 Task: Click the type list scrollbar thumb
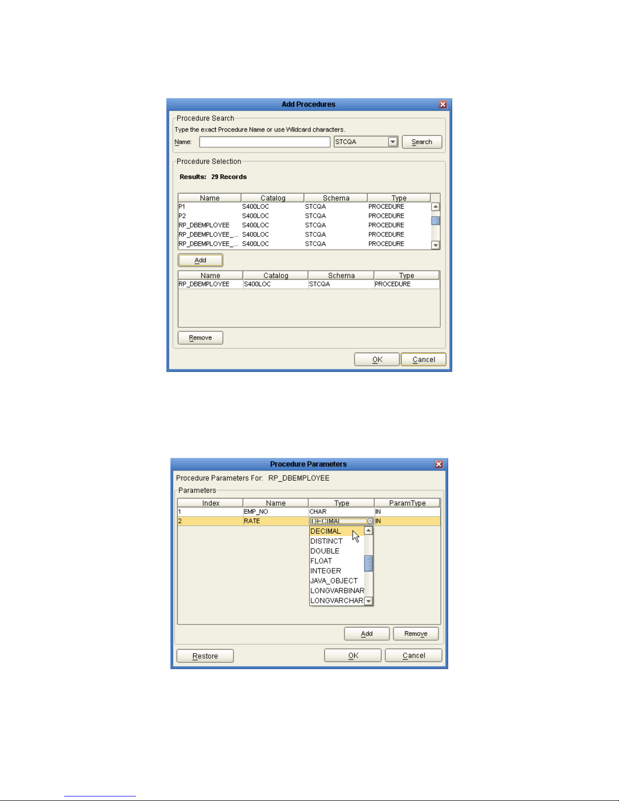[368, 563]
